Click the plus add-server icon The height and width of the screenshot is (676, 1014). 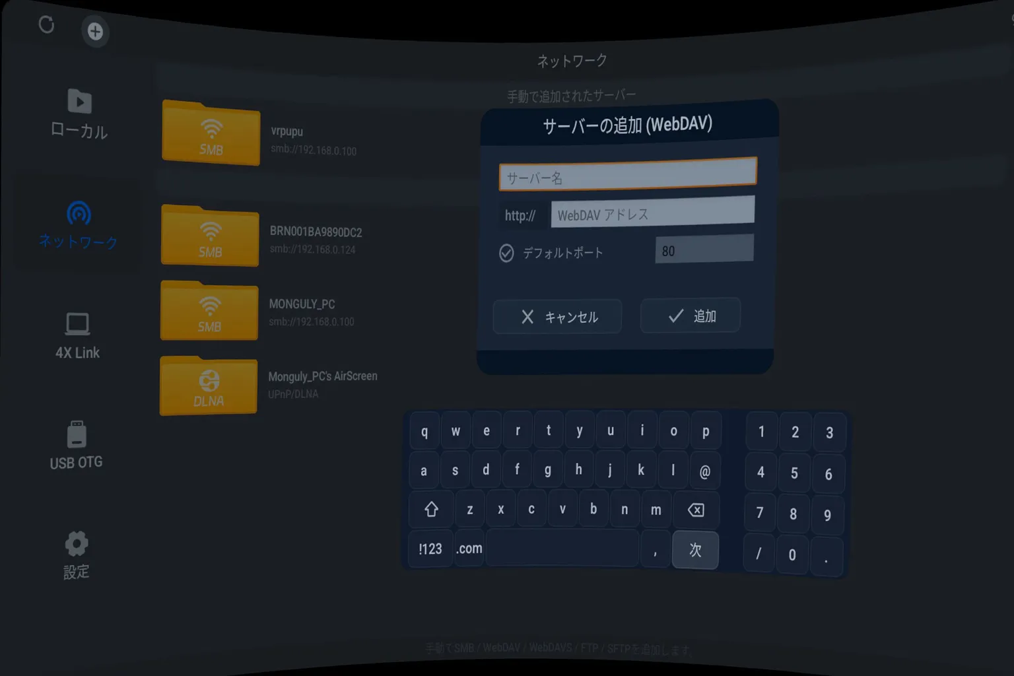tap(95, 31)
